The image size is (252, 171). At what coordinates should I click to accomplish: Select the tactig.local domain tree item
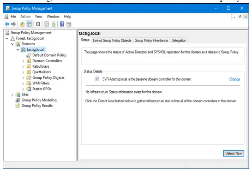coord(35,50)
